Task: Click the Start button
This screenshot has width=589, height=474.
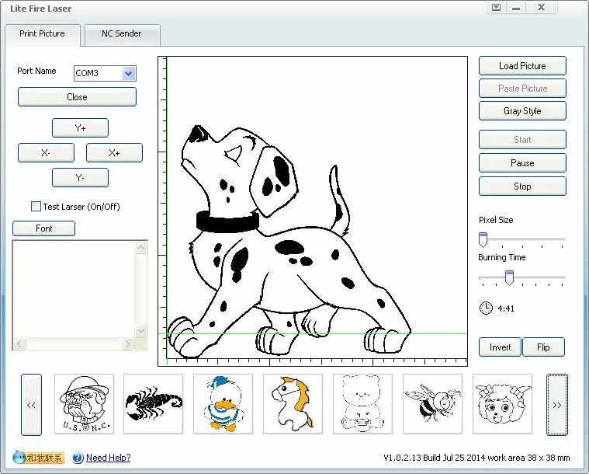Action: pyautogui.click(x=522, y=140)
